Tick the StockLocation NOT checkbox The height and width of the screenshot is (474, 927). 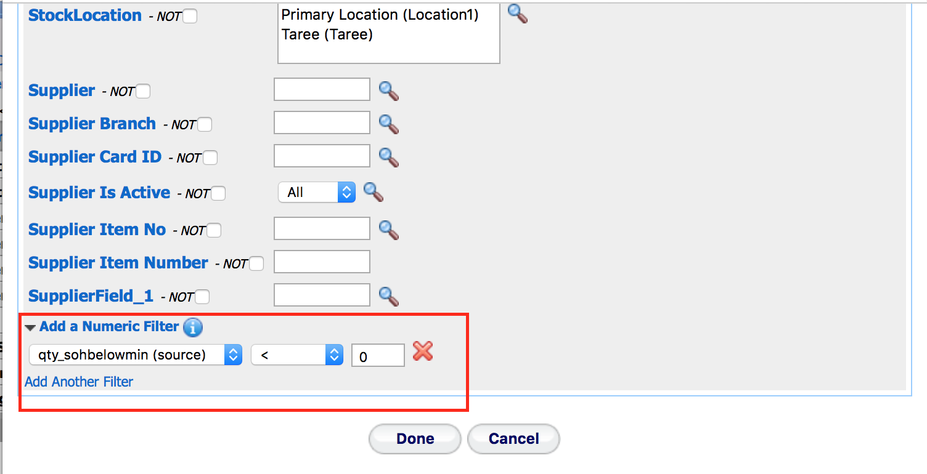(190, 17)
